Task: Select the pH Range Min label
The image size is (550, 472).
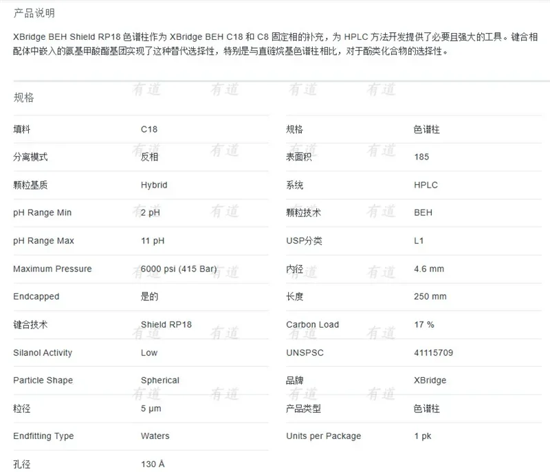Action: (43, 213)
